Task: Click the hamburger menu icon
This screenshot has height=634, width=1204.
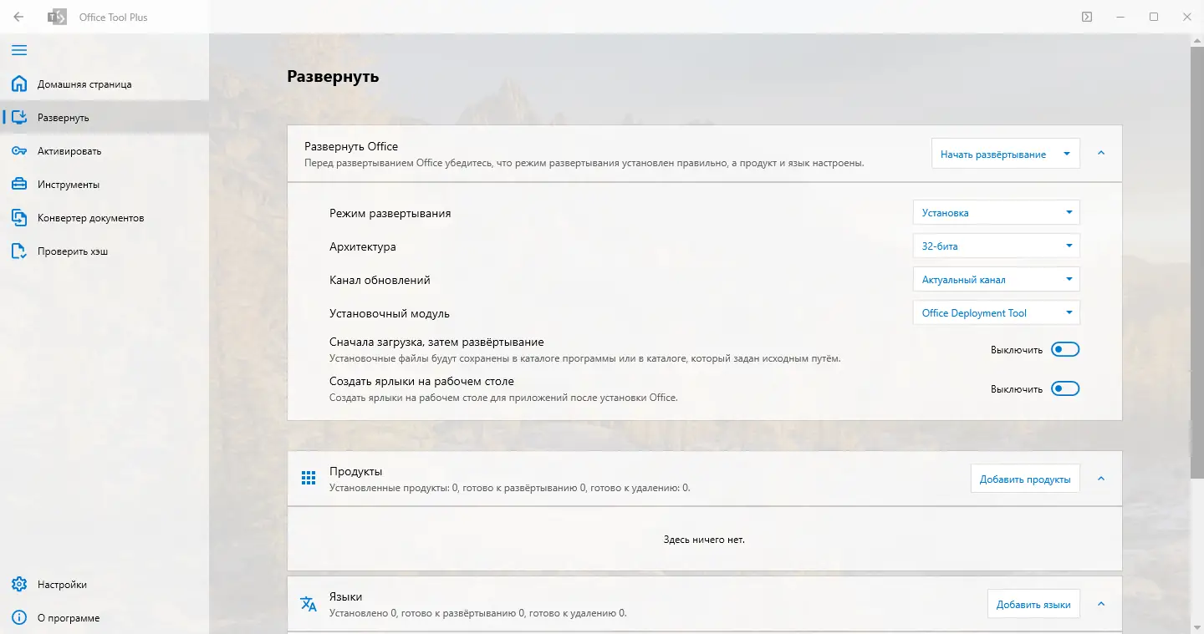Action: pyautogui.click(x=18, y=50)
